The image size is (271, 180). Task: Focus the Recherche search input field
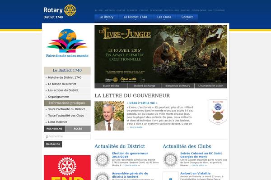click(67, 137)
